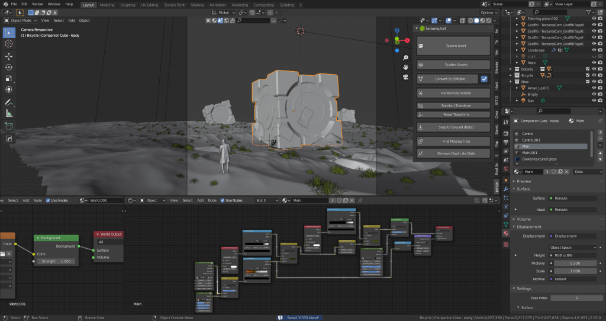Open Modifier properties wrench tab
Image resolution: width=606 pixels, height=321 pixels.
coord(505,189)
